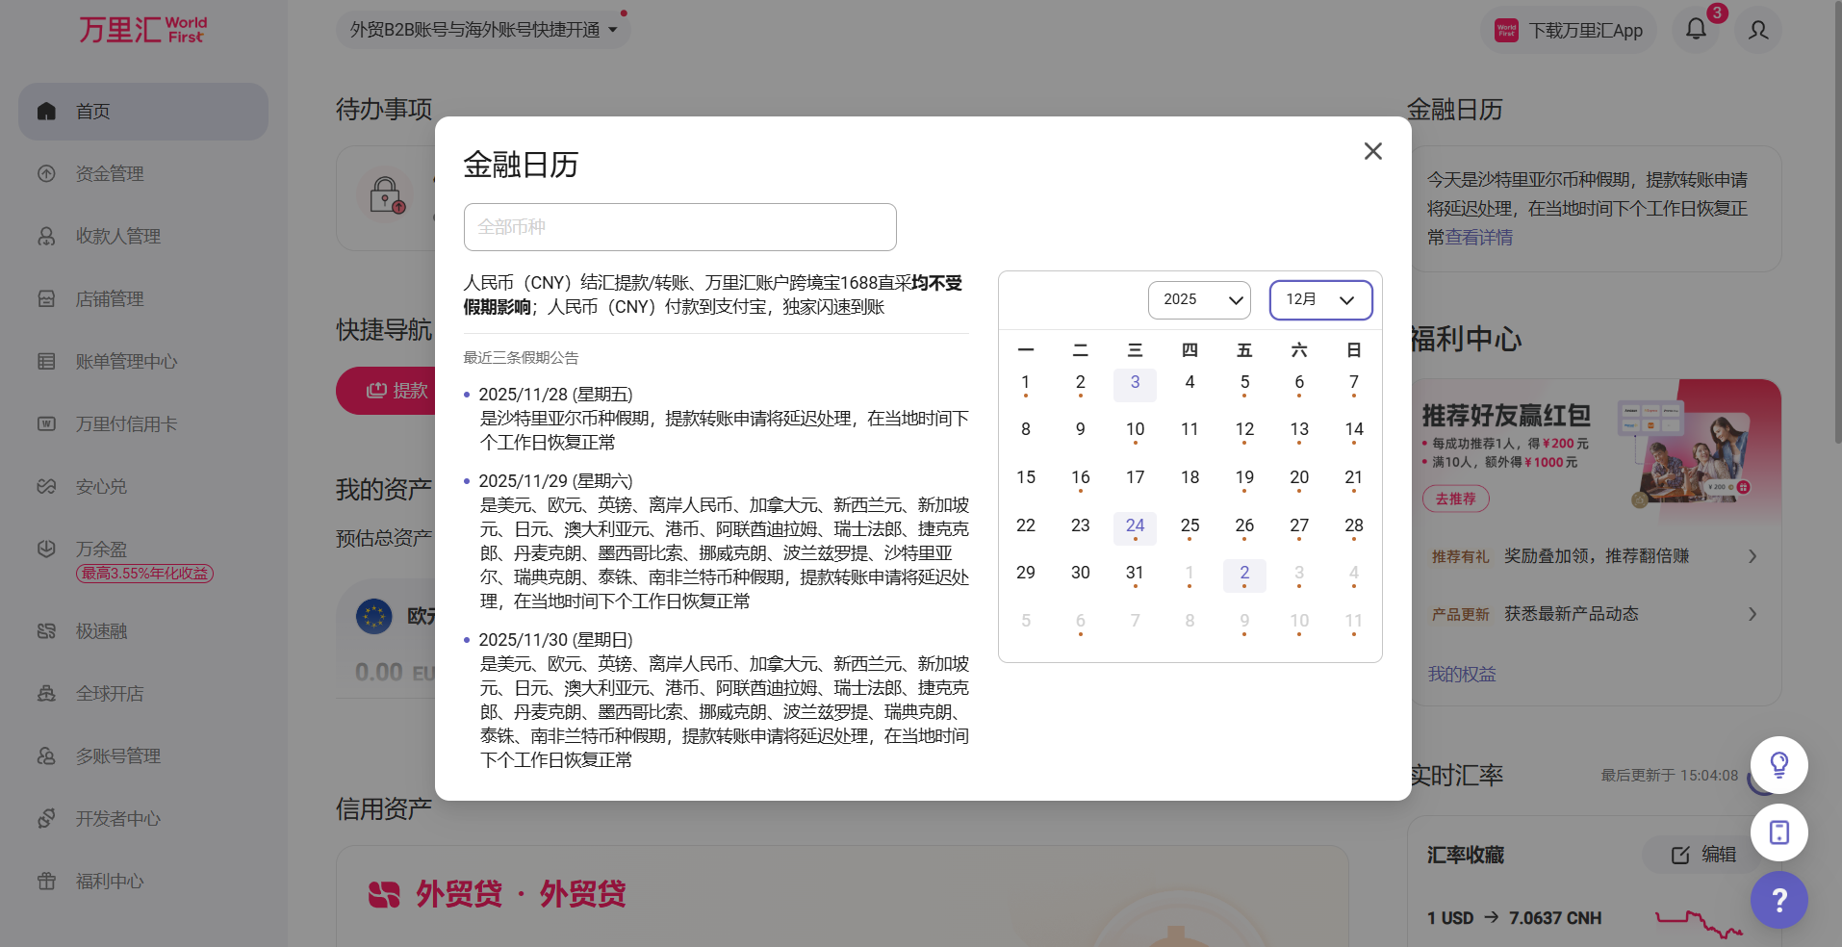Click the purple help question mark button
1842x947 pixels.
(x=1778, y=900)
